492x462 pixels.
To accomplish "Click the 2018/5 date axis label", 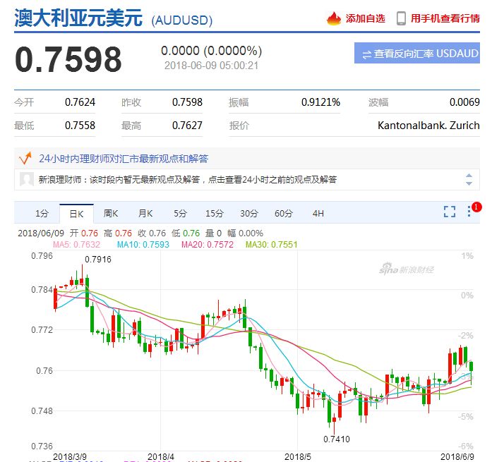I will 297,456.
